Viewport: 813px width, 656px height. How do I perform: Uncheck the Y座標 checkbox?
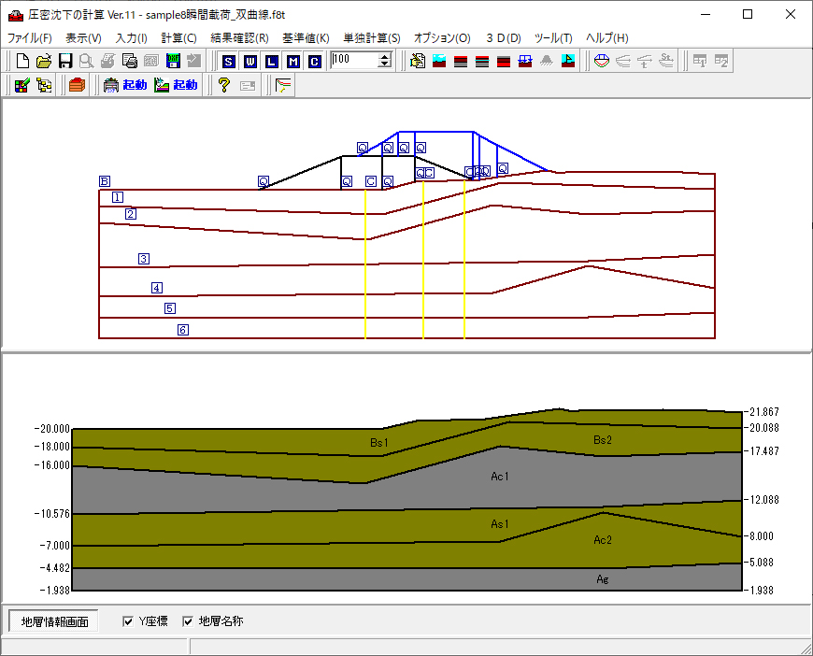129,621
